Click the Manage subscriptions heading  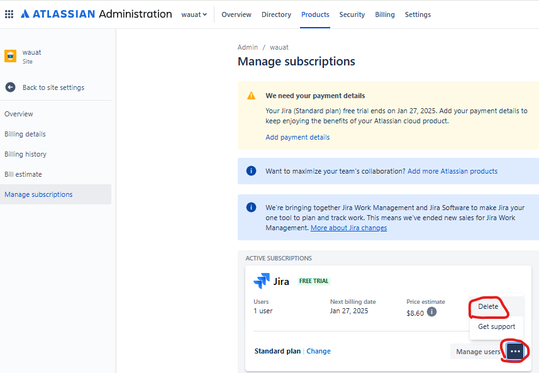click(x=296, y=61)
